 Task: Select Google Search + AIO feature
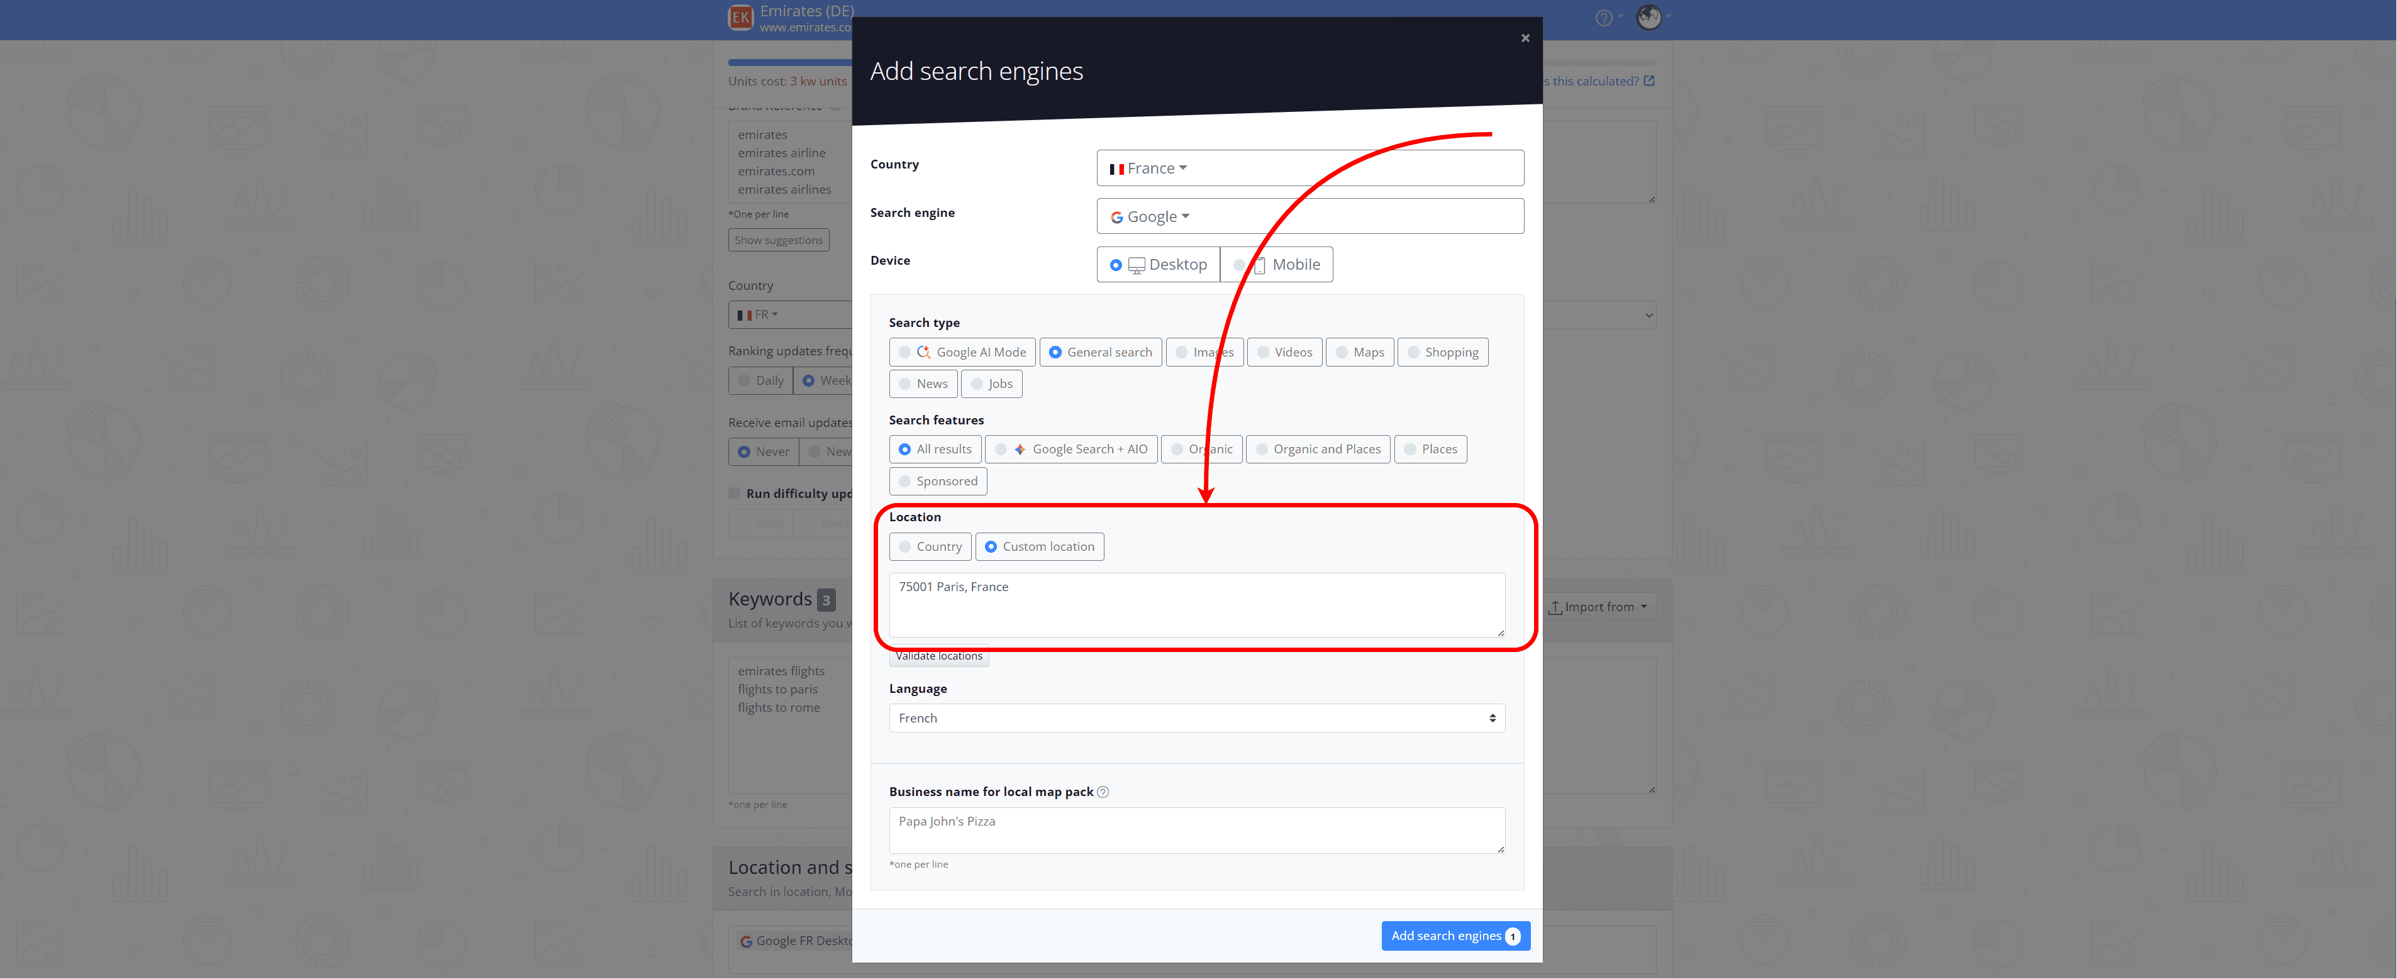point(1071,450)
